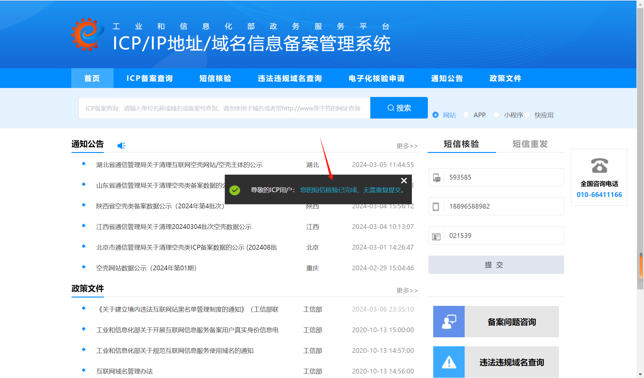Screen dimensions: 644x378
Task: Click the warning triangle 违法违规域名查询 icon
Action: (448, 362)
